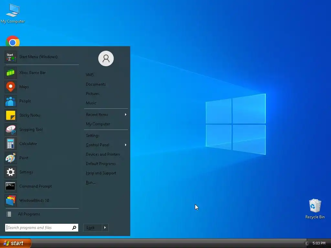Launch the Calculator icon

(x=11, y=144)
